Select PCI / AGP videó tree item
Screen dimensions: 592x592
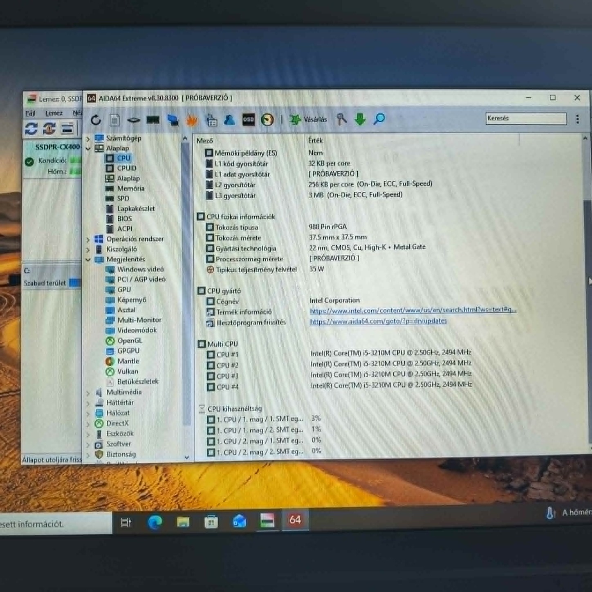(141, 279)
